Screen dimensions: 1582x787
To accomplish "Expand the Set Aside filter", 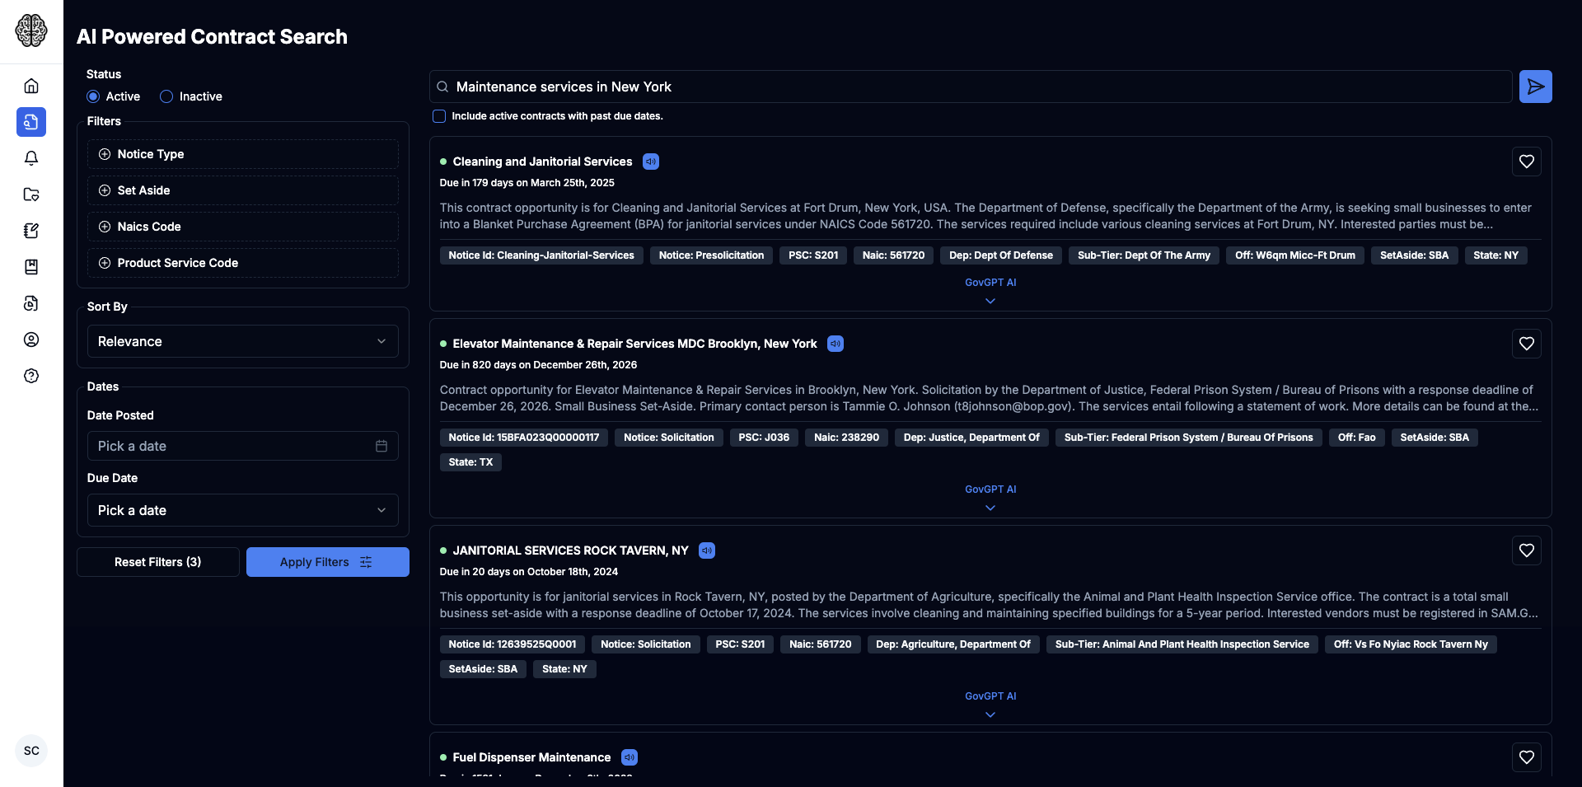I will pos(243,190).
